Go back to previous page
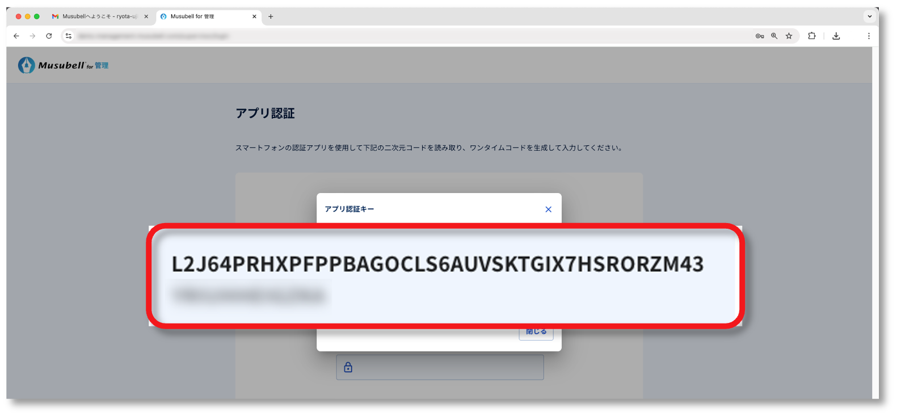 click(x=16, y=36)
